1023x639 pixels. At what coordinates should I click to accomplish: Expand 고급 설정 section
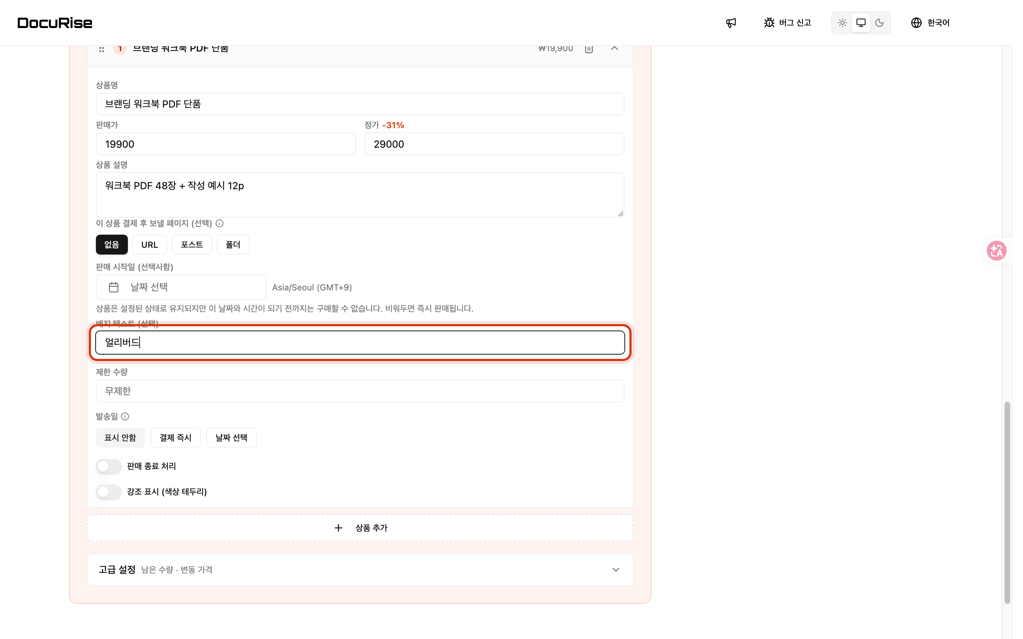tap(360, 570)
